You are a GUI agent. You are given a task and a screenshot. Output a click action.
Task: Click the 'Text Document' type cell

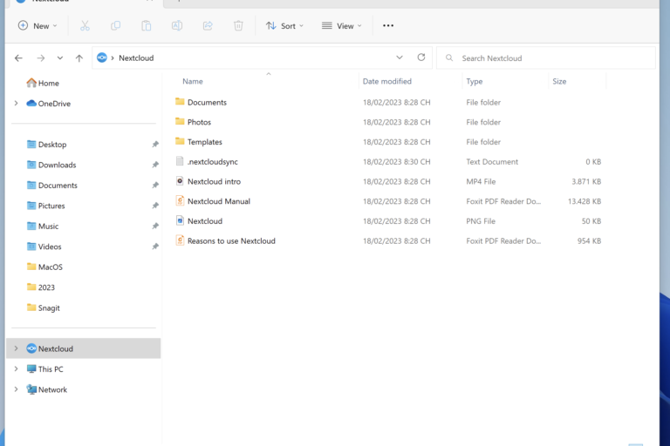tap(492, 162)
